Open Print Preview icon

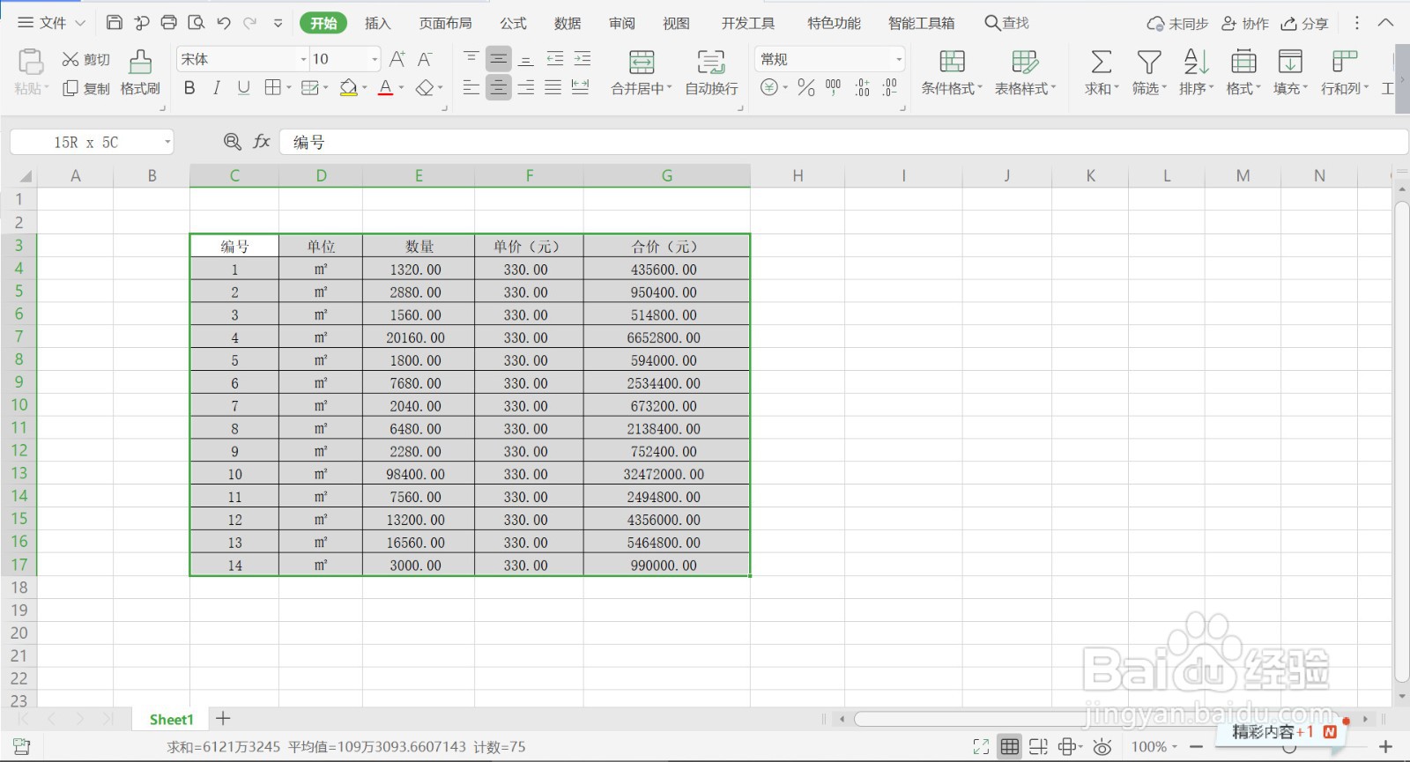(197, 23)
